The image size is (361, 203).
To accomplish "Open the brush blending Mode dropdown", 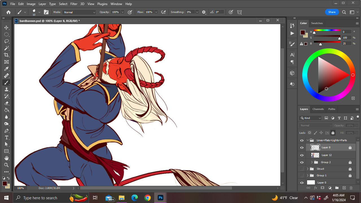I will [x=79, y=12].
